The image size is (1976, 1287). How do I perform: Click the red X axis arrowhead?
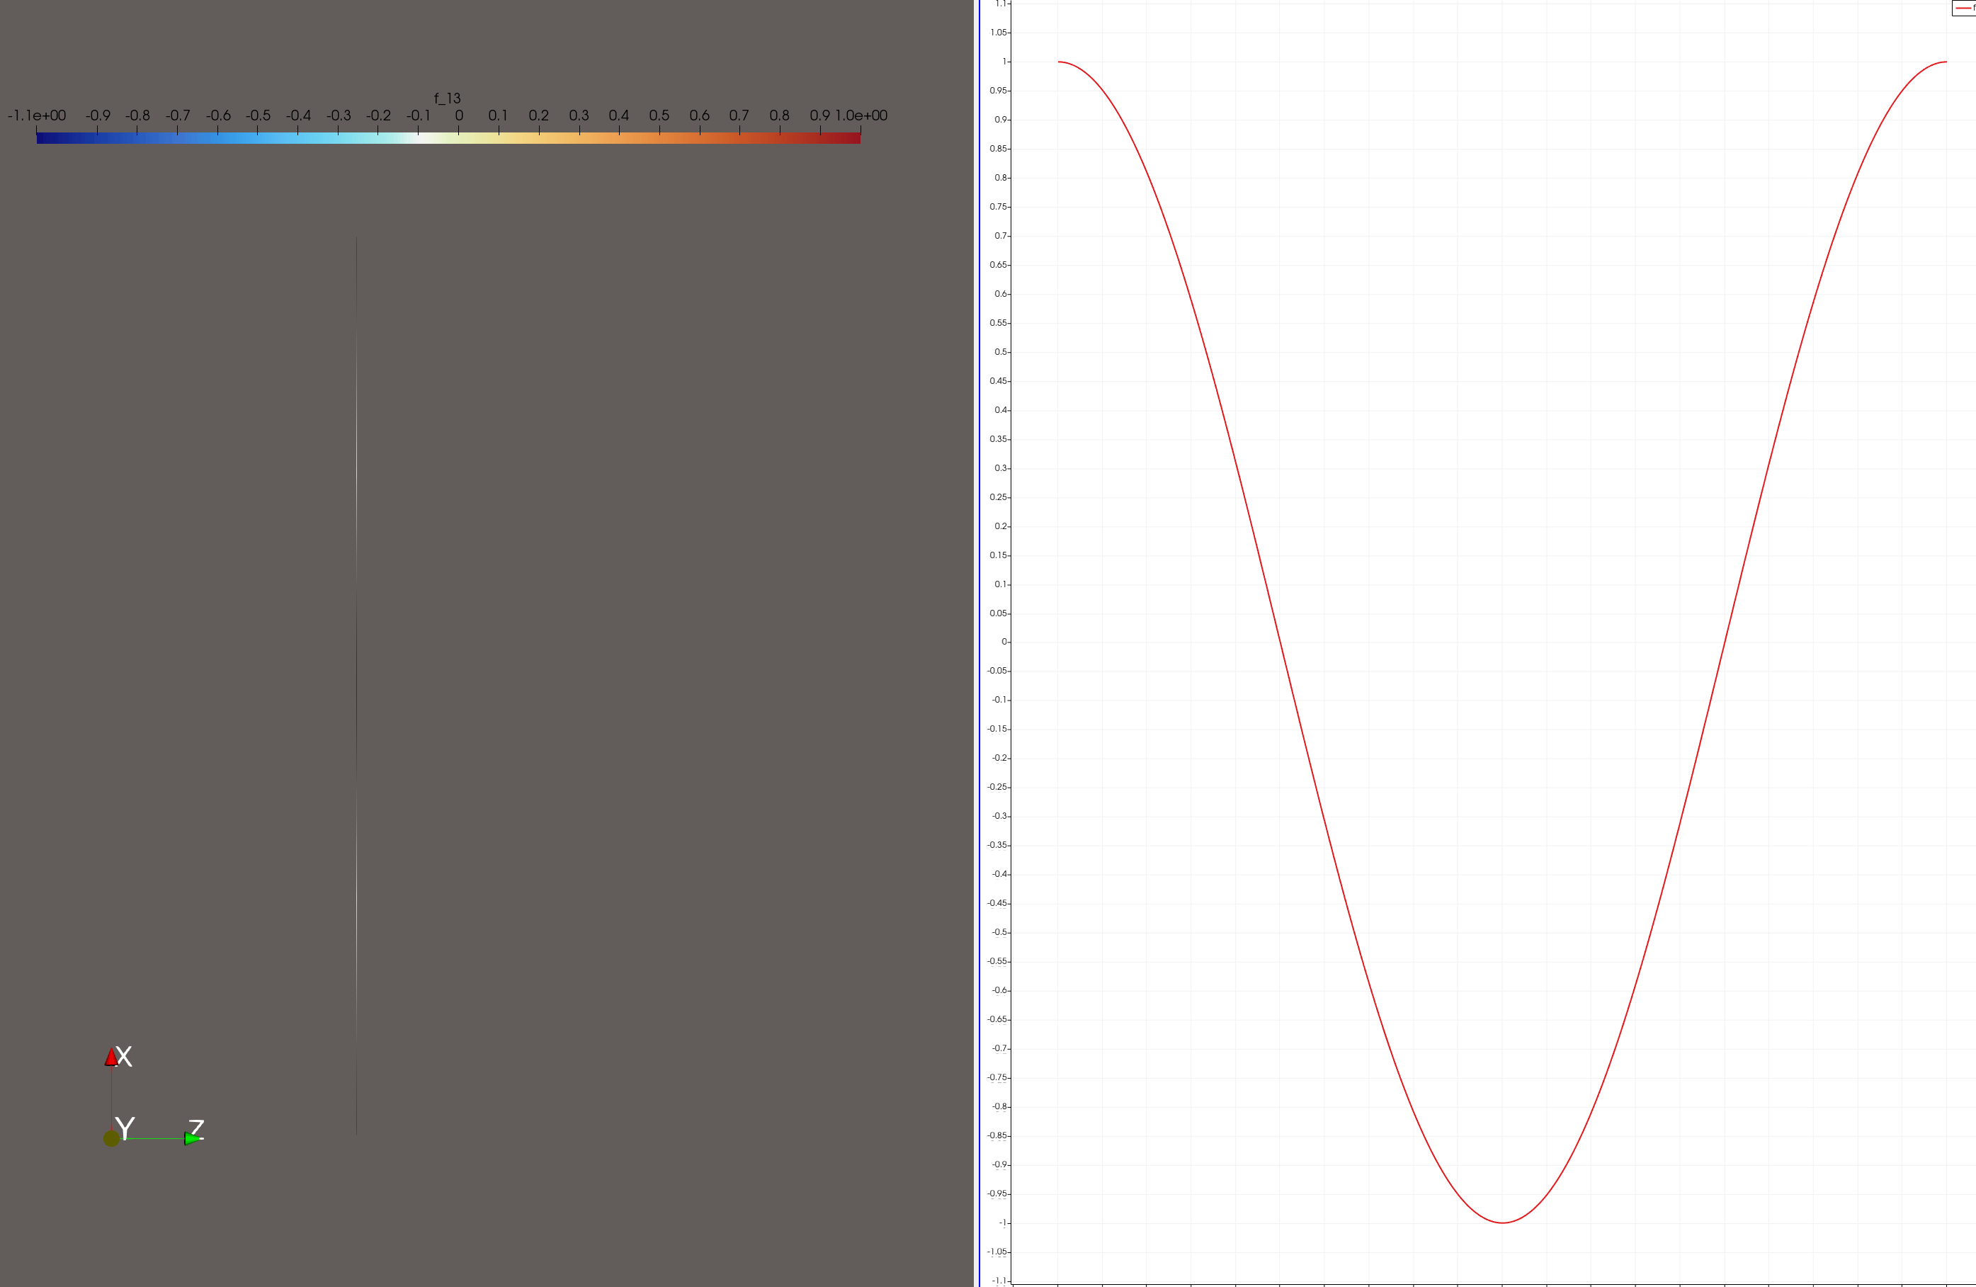tap(111, 1056)
